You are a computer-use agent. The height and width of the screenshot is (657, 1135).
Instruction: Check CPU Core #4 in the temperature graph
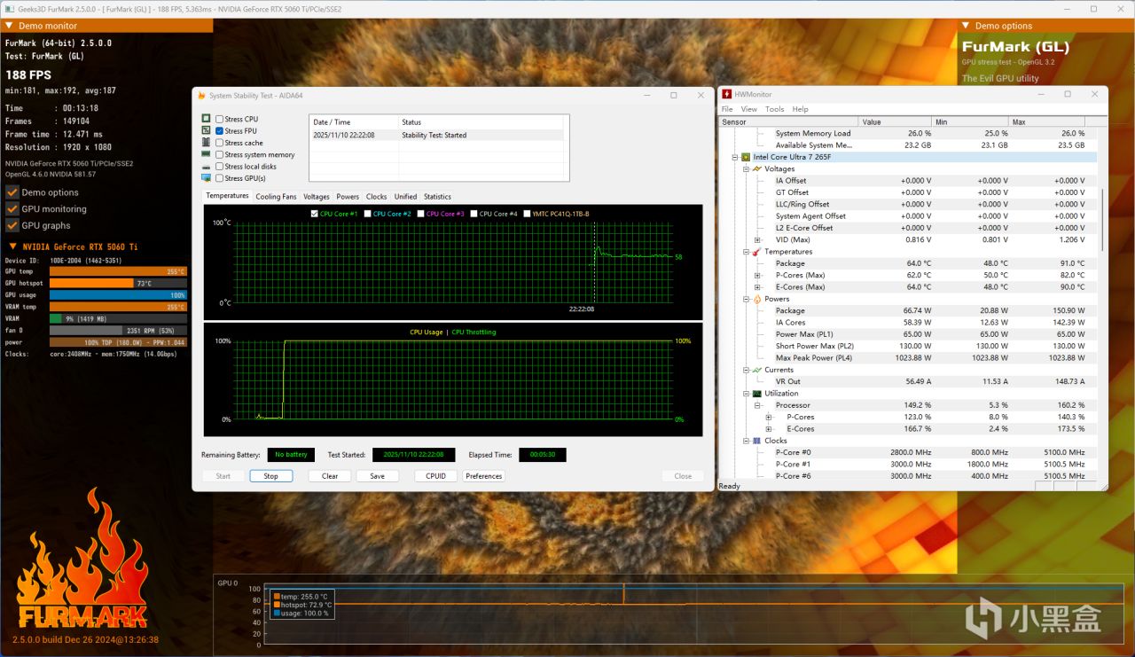[x=474, y=214]
